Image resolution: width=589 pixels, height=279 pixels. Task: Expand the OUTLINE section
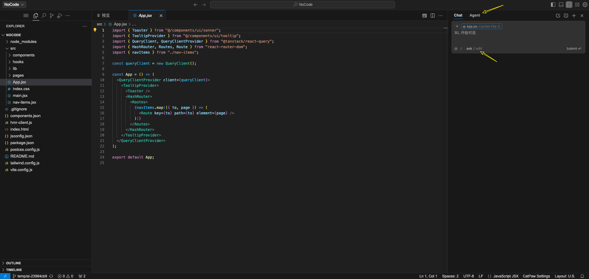pyautogui.click(x=14, y=263)
